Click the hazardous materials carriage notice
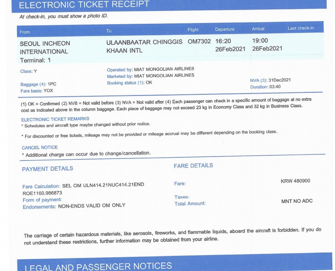 [172, 236]
